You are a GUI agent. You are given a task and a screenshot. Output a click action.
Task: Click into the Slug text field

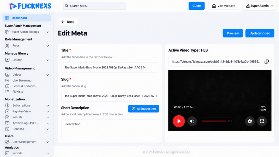pos(110,96)
